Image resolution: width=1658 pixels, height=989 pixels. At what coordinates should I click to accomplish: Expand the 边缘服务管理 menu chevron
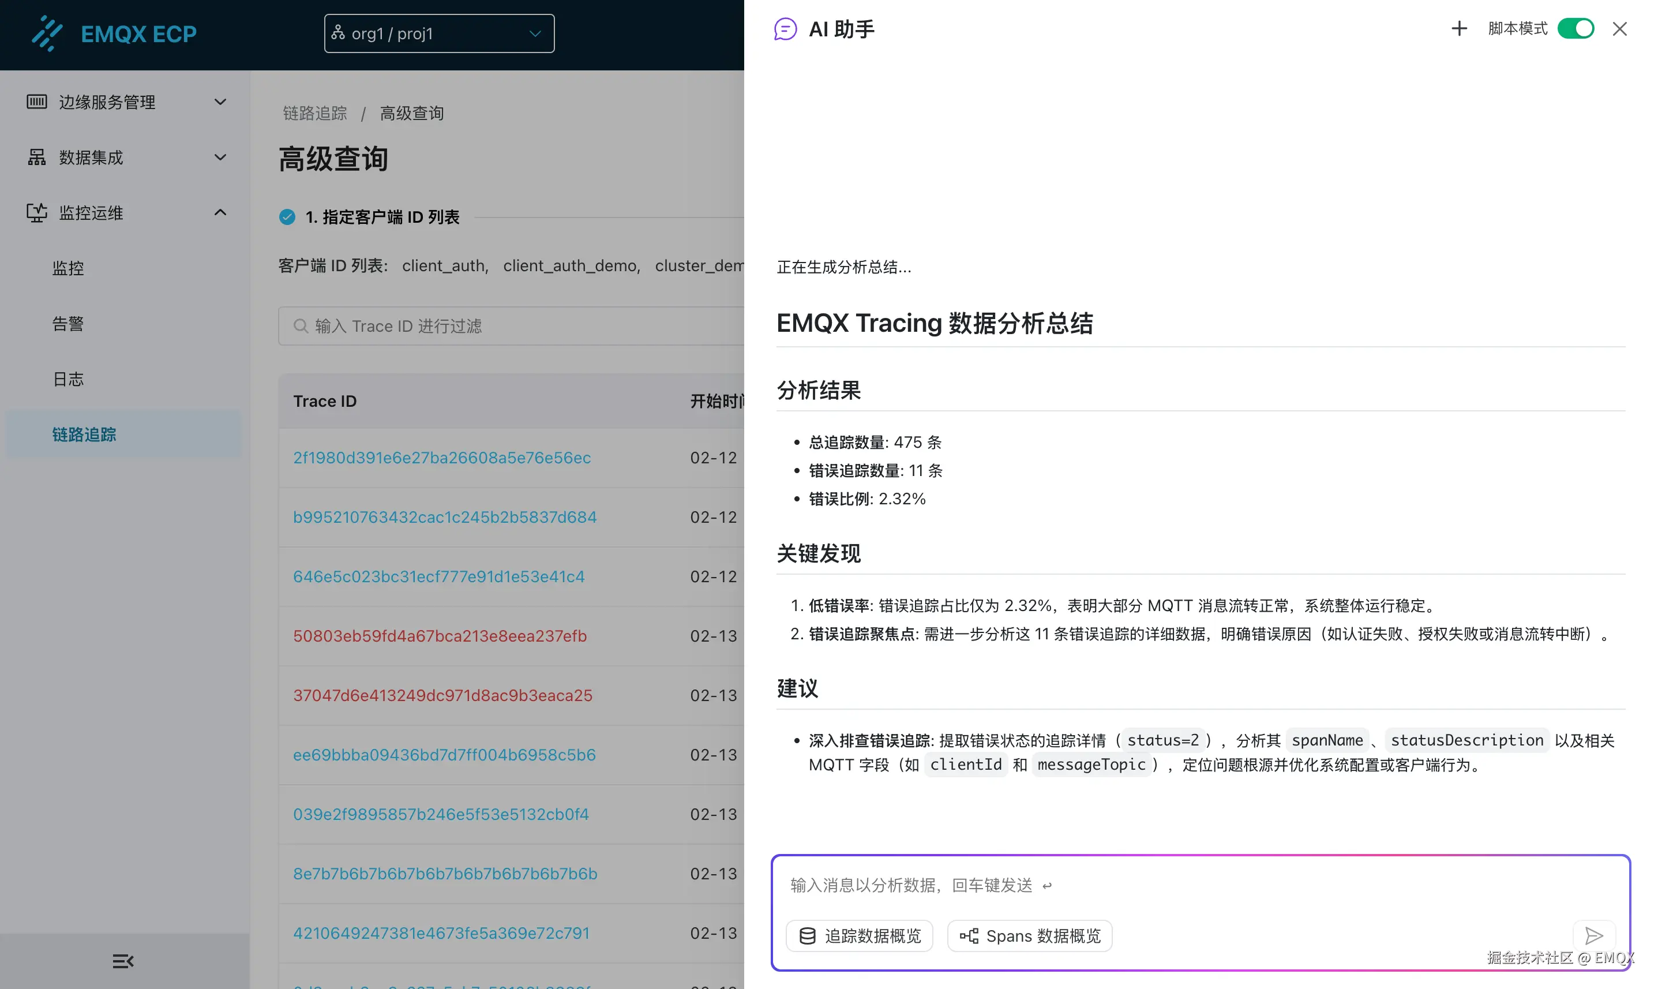click(x=220, y=102)
